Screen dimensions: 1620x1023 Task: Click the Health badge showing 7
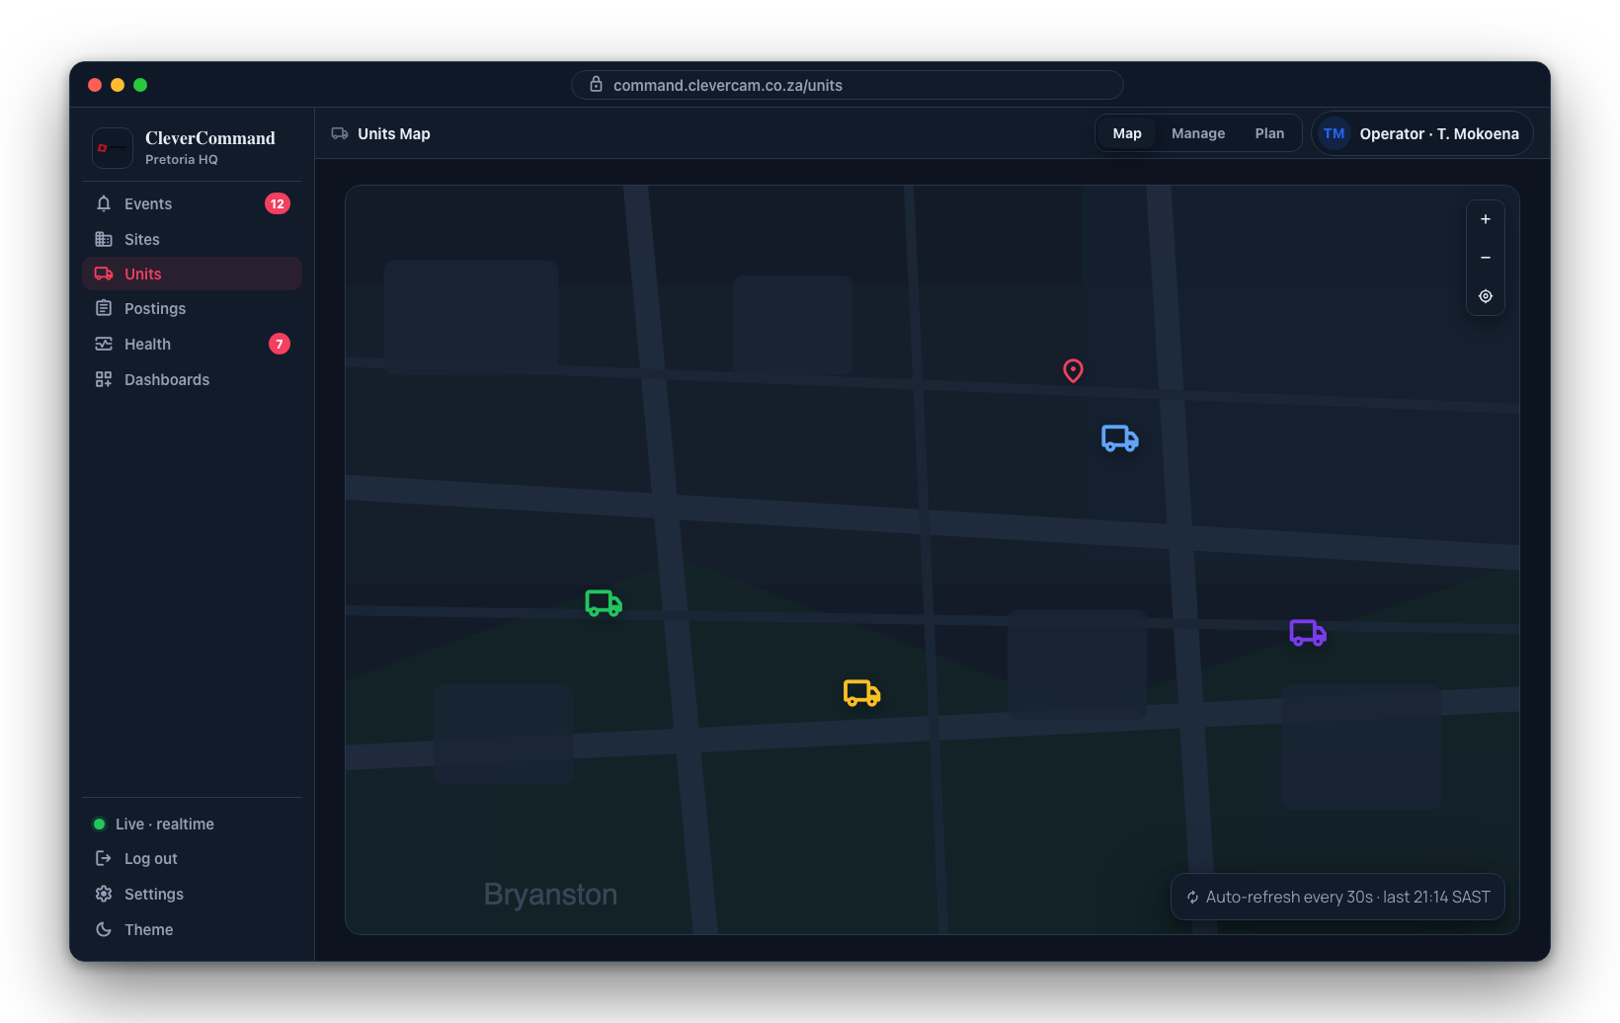tap(280, 344)
